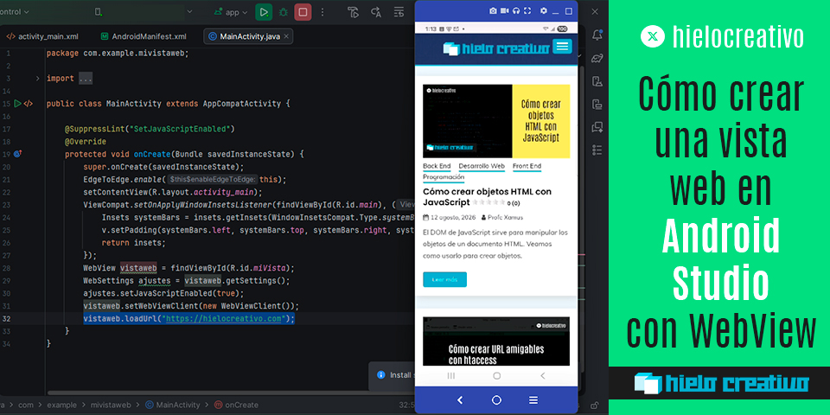
Task: Start debugging with the bug icon
Action: coord(284,12)
